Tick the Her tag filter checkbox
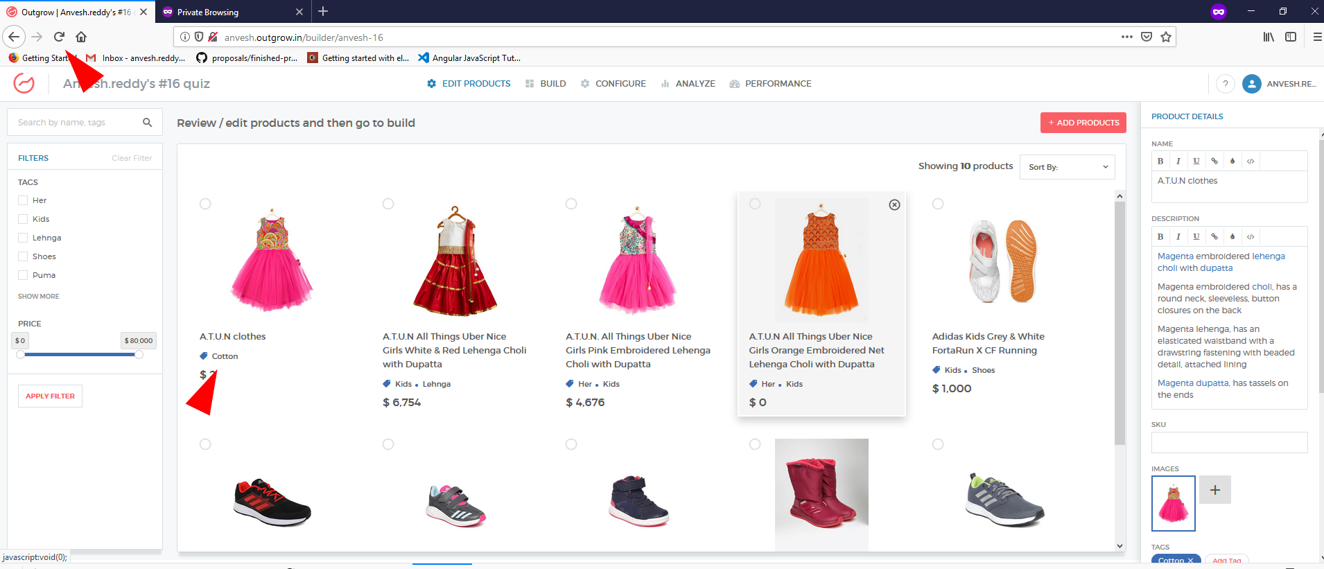 tap(23, 200)
